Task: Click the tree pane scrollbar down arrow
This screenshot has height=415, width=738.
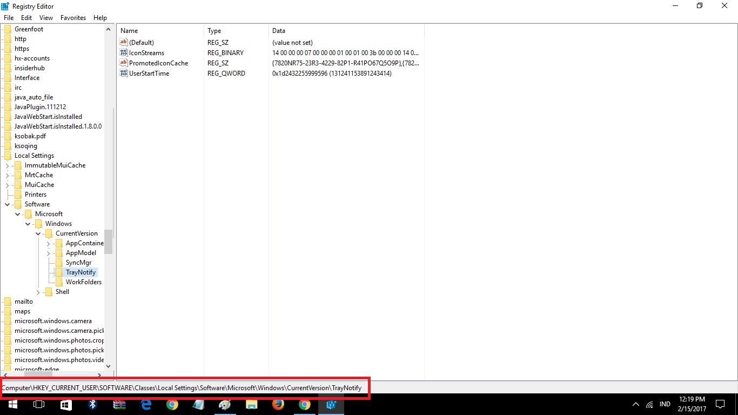Action: pyautogui.click(x=109, y=366)
